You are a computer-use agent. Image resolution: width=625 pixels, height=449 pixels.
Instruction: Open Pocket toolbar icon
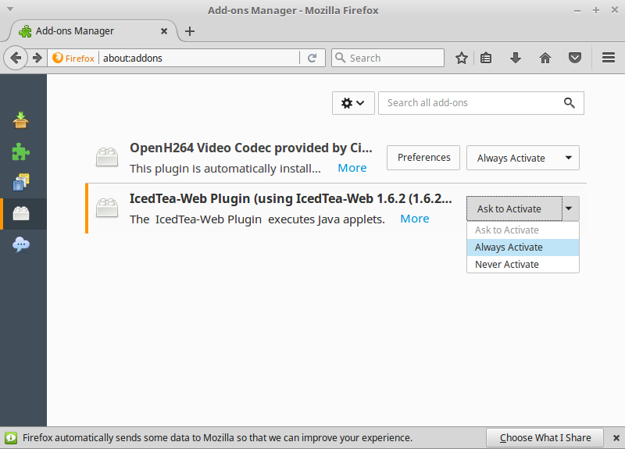[574, 58]
